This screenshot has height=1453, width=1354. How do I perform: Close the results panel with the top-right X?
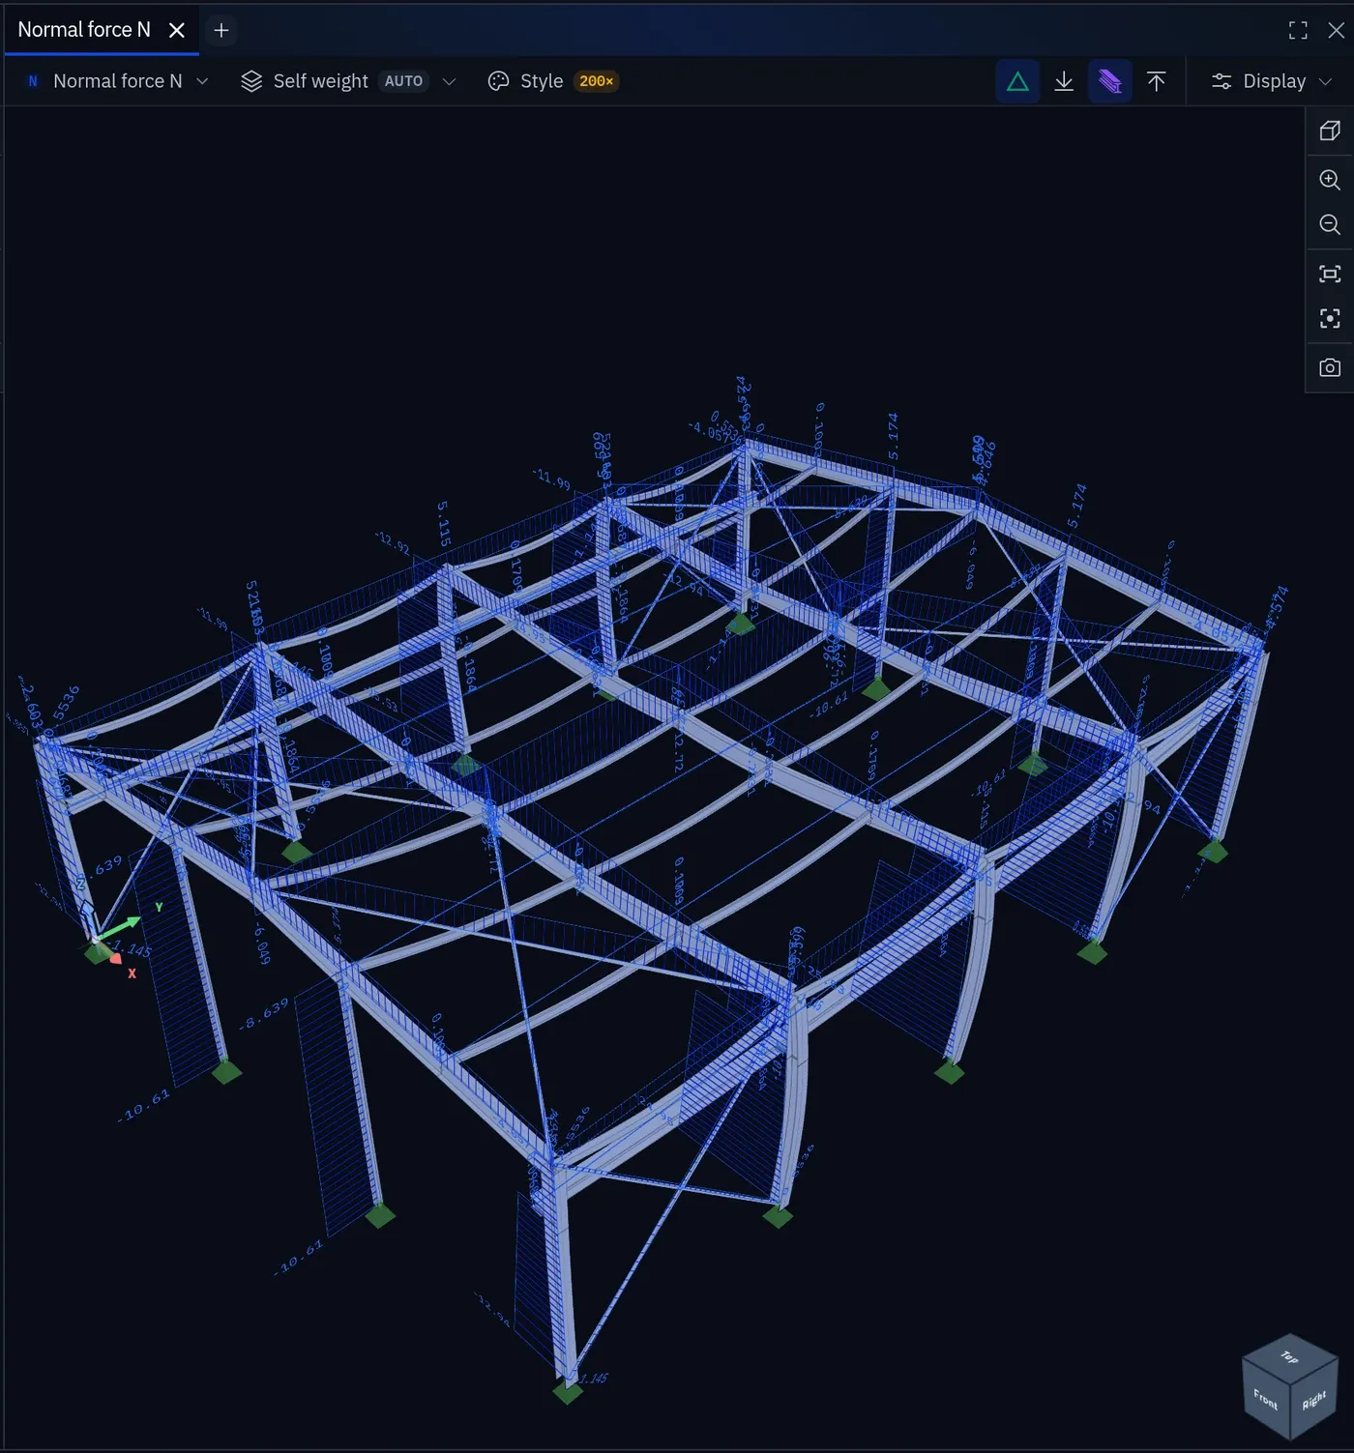click(x=1336, y=30)
